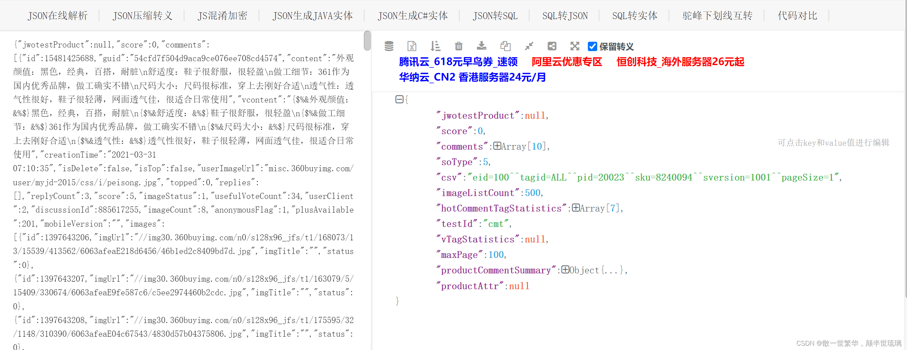Open the JSON生成C#实体 tab
The height and width of the screenshot is (350, 907).
413,15
